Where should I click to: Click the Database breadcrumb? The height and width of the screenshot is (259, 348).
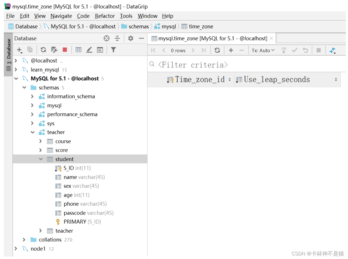[23, 26]
